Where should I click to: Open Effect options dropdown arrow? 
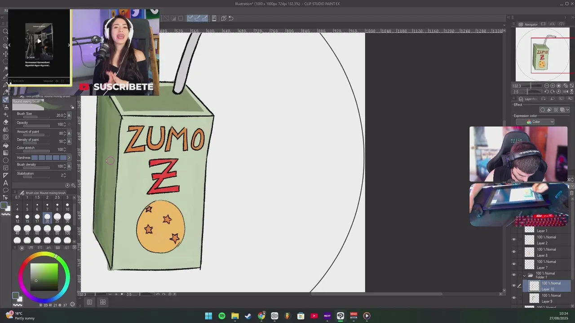[568, 110]
